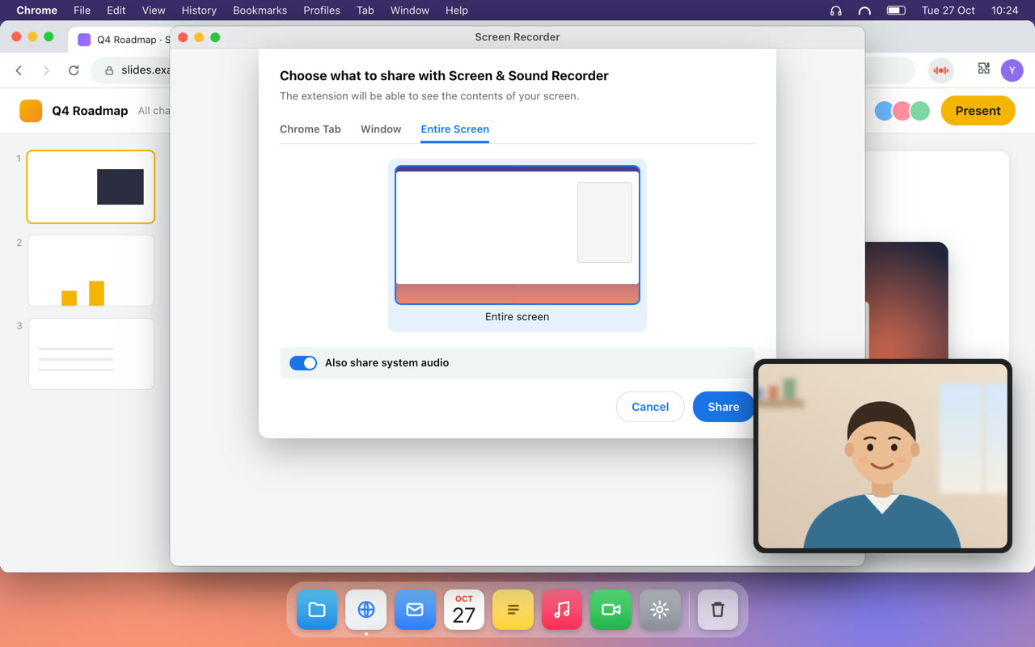Click the headphones icon in menu bar
Screen dimensions: 1035x647
[x=836, y=11]
